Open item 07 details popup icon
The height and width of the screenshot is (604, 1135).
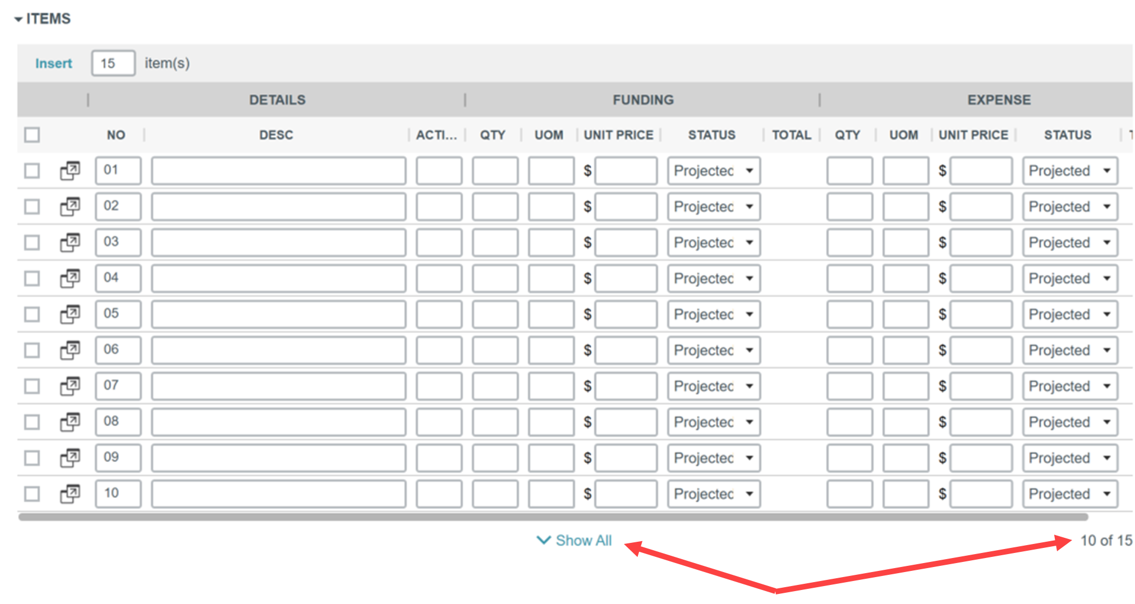70,386
